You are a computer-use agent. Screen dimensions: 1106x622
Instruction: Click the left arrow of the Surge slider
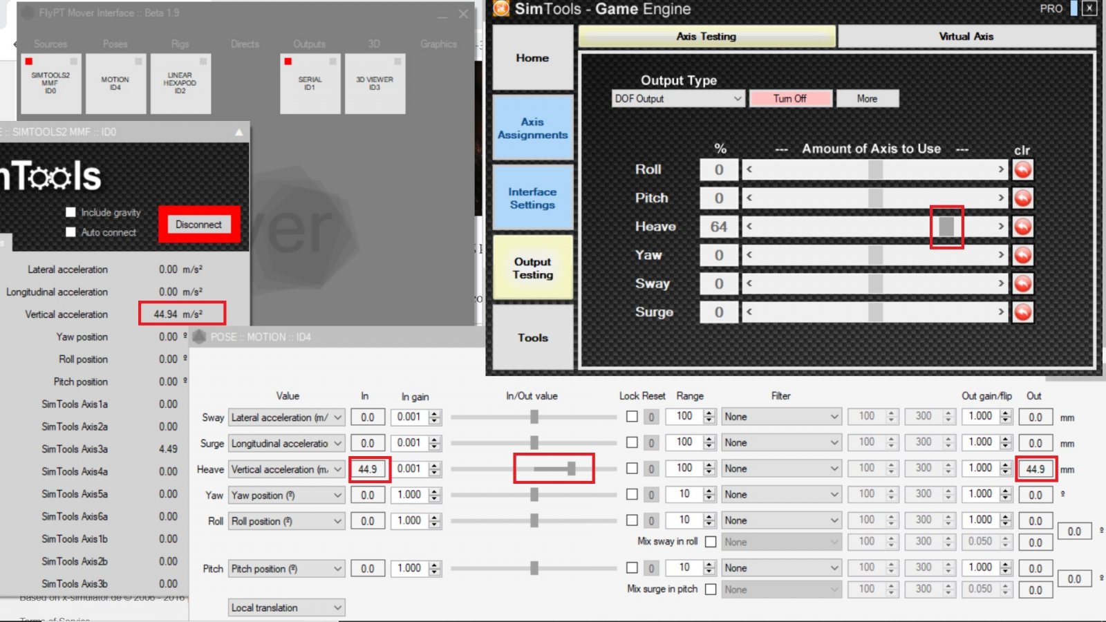click(x=749, y=312)
